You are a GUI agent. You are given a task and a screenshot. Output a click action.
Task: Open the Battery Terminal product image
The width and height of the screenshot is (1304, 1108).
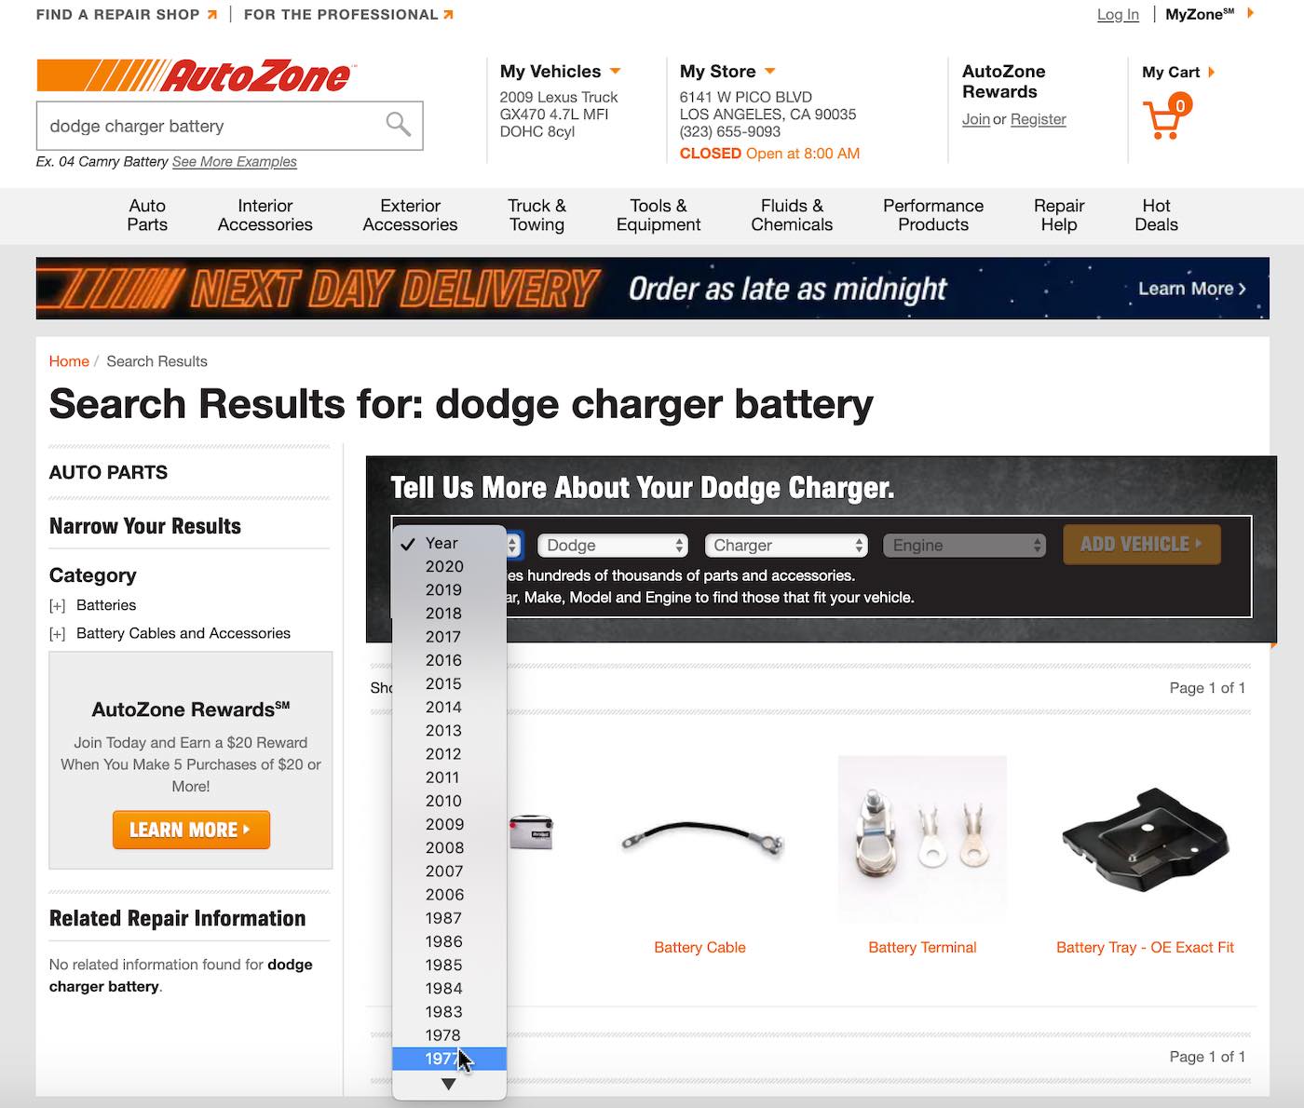922,840
